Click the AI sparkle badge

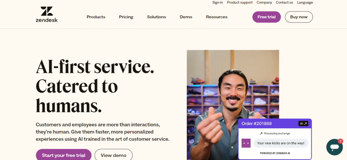pyautogui.click(x=303, y=124)
